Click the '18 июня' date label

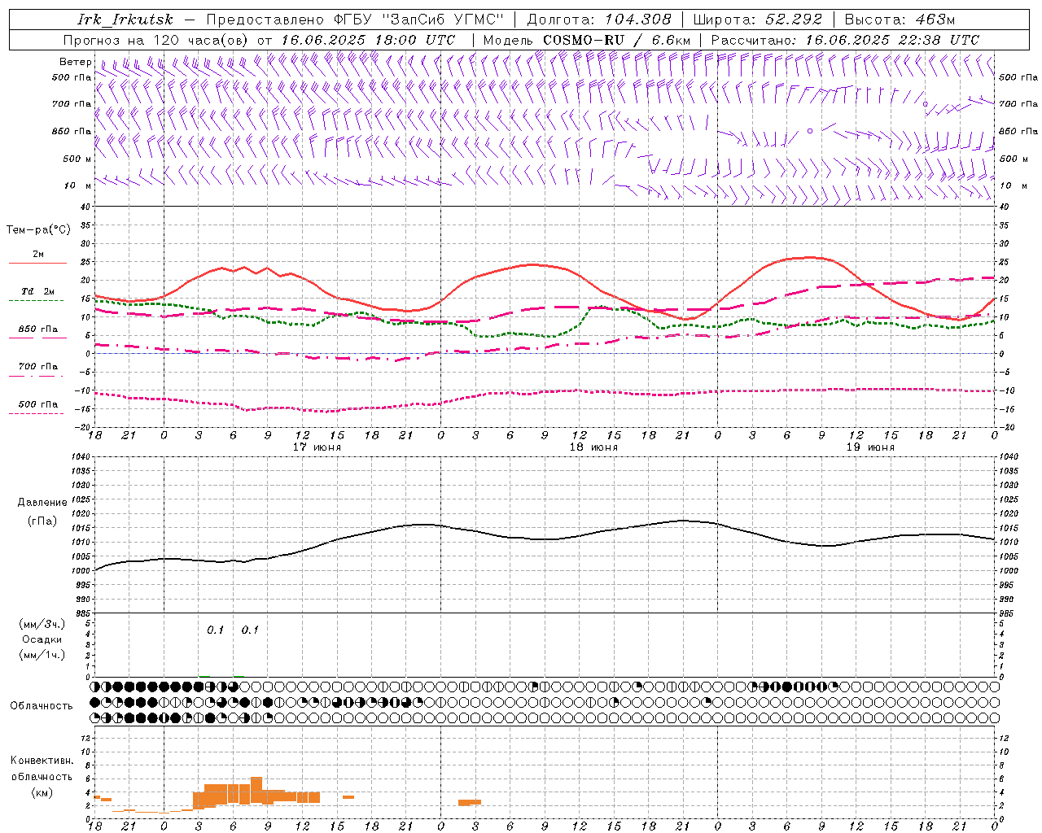click(x=593, y=447)
